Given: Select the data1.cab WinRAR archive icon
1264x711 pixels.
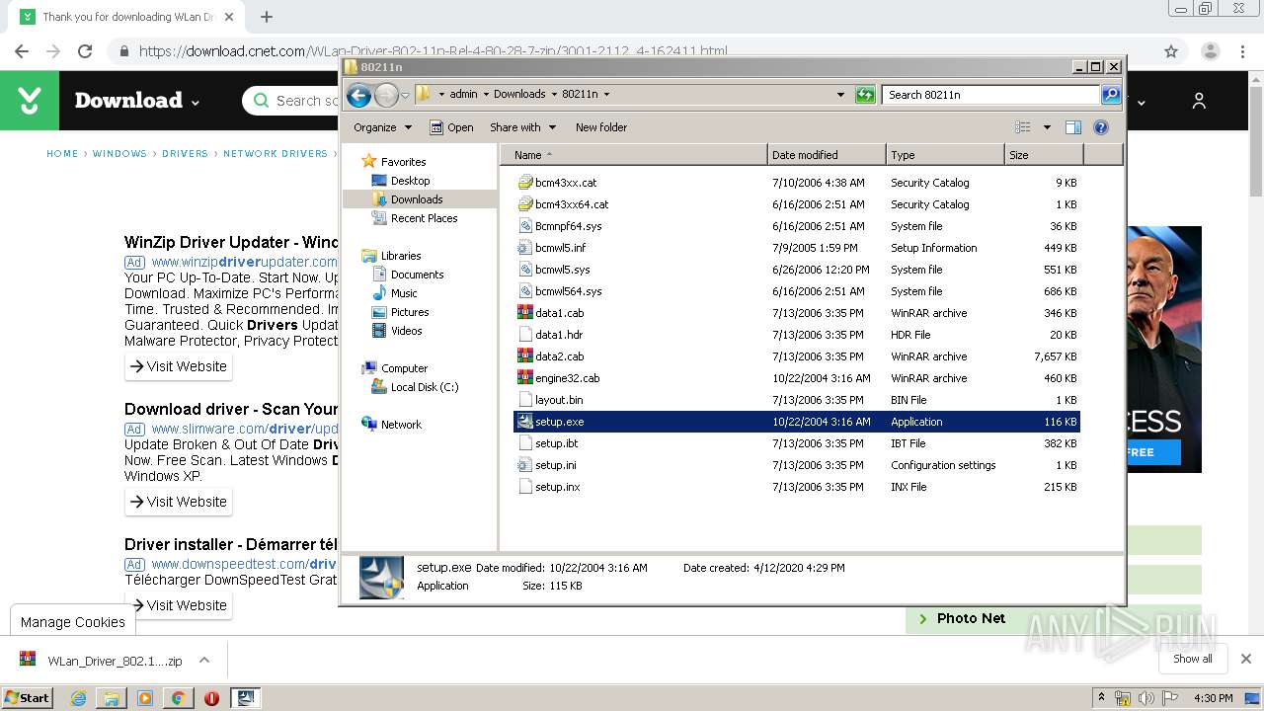Looking at the screenshot, I should [x=525, y=313].
